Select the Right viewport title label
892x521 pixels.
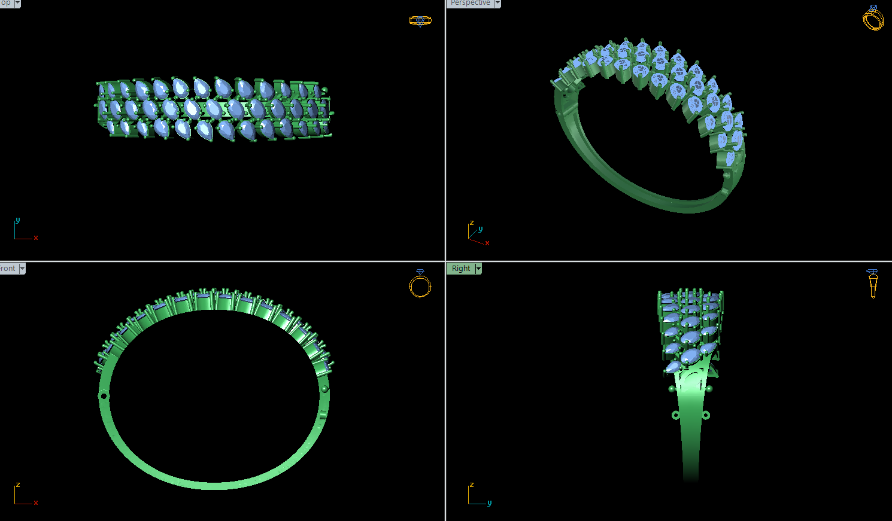point(461,269)
